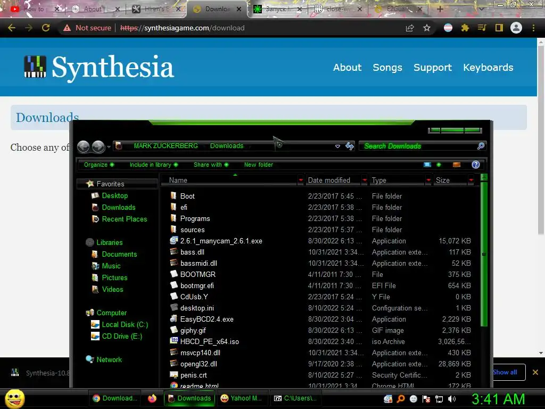This screenshot has width=545, height=409.
Task: Select the Programs folder
Action: (x=195, y=218)
